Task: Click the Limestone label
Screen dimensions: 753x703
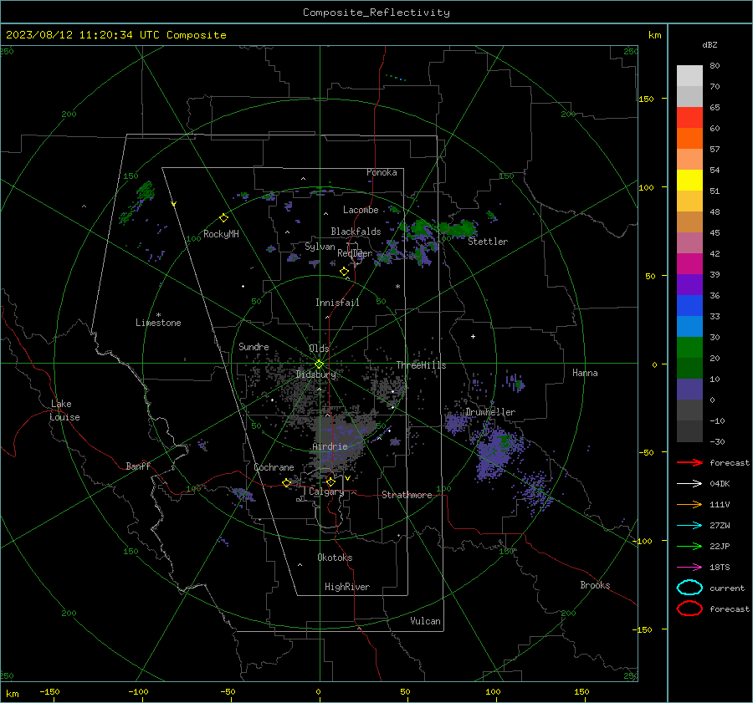Action: click(x=158, y=323)
